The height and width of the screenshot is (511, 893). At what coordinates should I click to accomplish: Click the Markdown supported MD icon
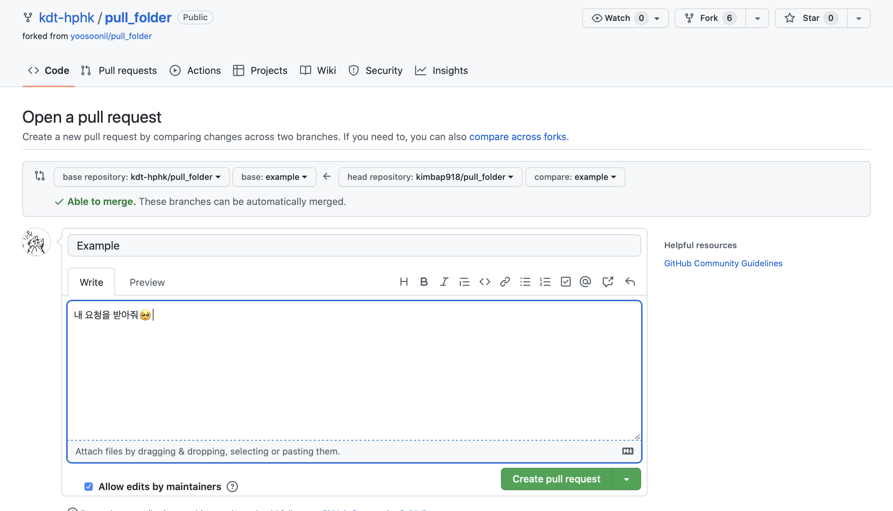coord(628,451)
